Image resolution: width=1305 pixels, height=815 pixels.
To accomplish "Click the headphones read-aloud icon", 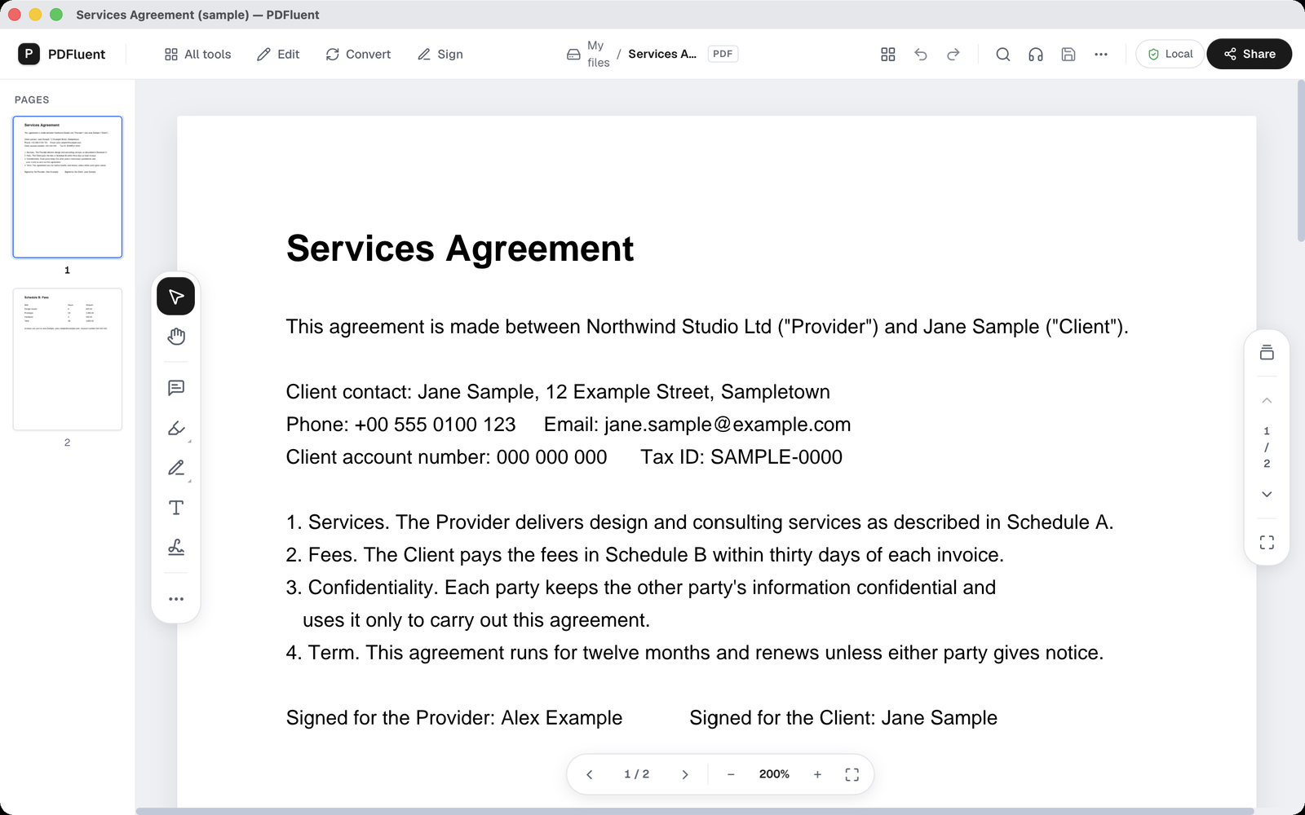I will (1036, 54).
